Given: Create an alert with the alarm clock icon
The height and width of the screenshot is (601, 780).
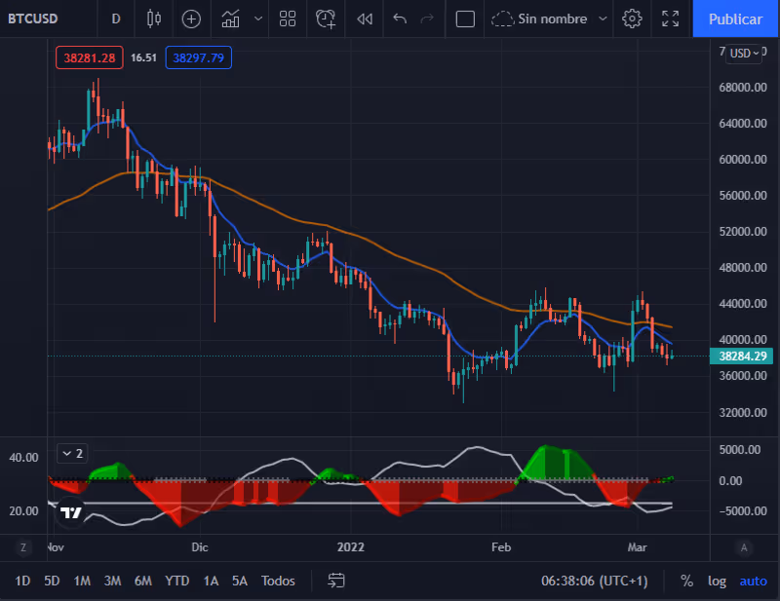Looking at the screenshot, I should click(326, 19).
